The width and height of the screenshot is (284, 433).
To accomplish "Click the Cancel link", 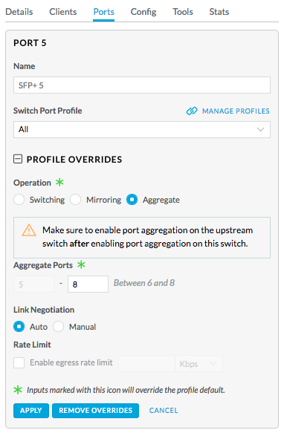I will 164,411.
